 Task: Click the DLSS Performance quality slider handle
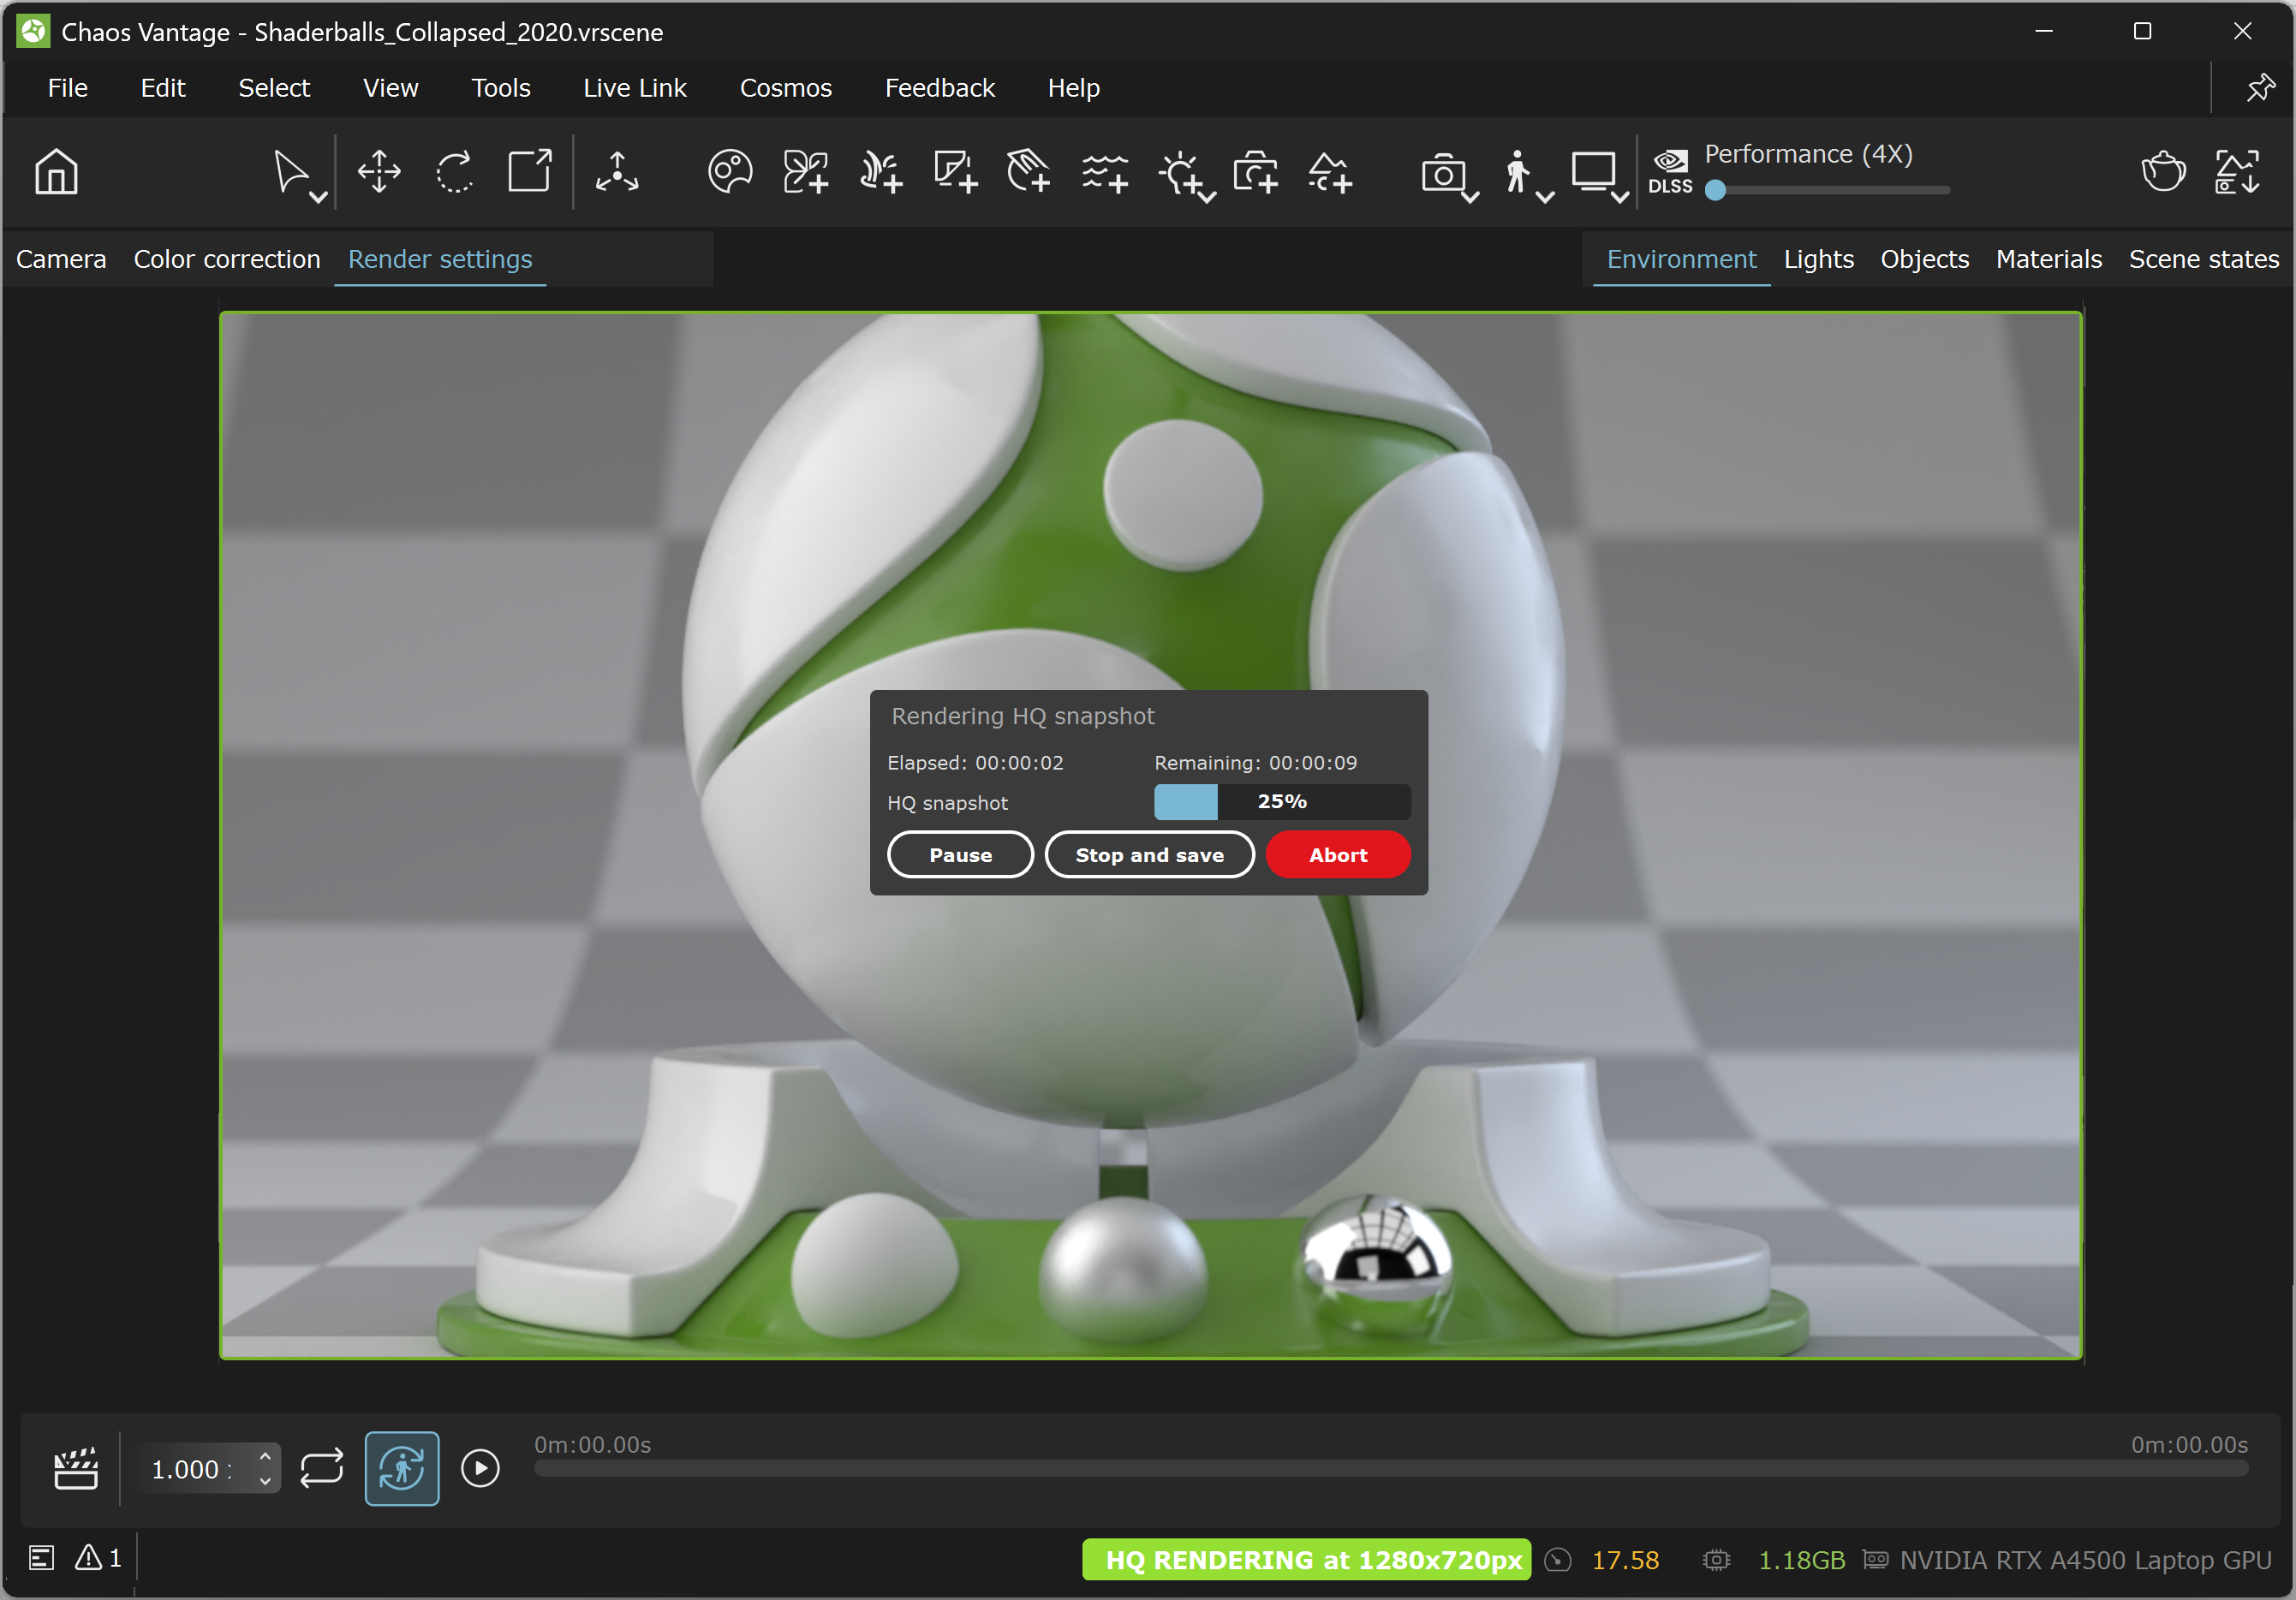point(1716,190)
